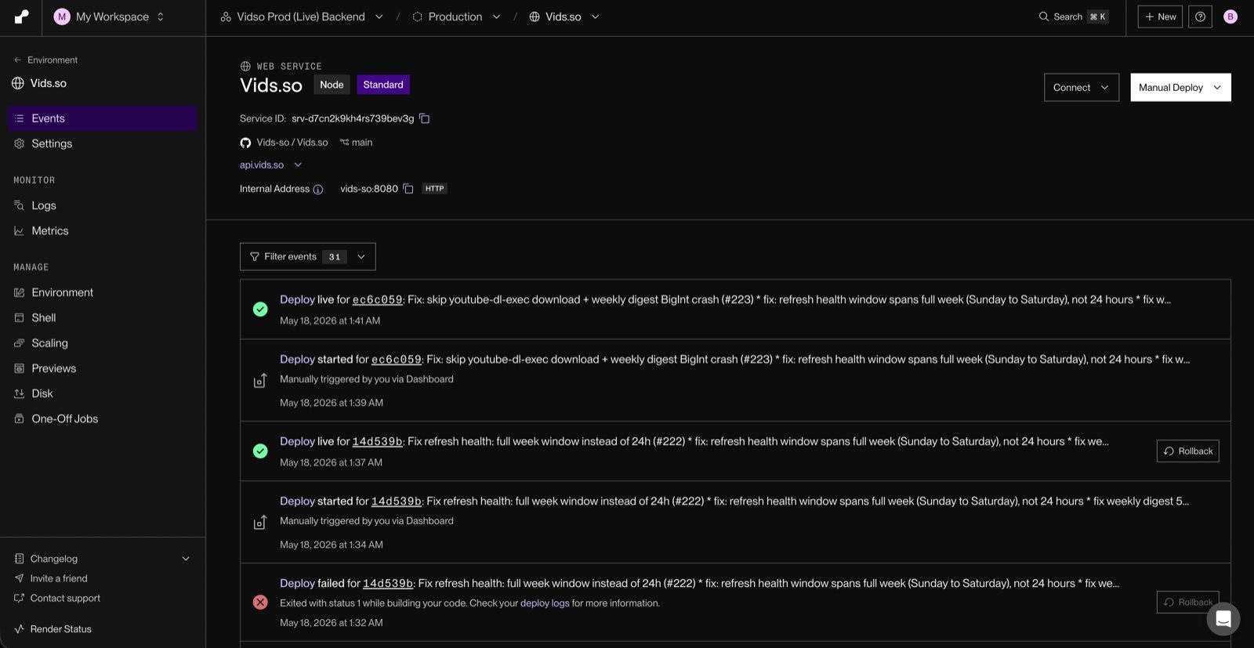Click the GitHub repo icon

click(245, 143)
